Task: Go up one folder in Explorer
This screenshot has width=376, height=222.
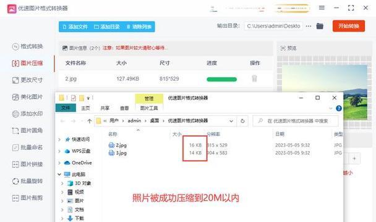Action: coord(90,121)
